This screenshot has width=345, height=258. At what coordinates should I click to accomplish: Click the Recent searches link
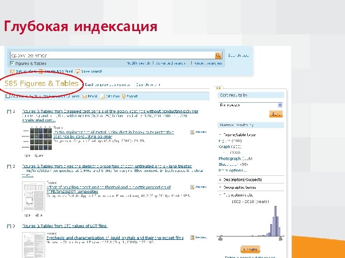coord(208,63)
